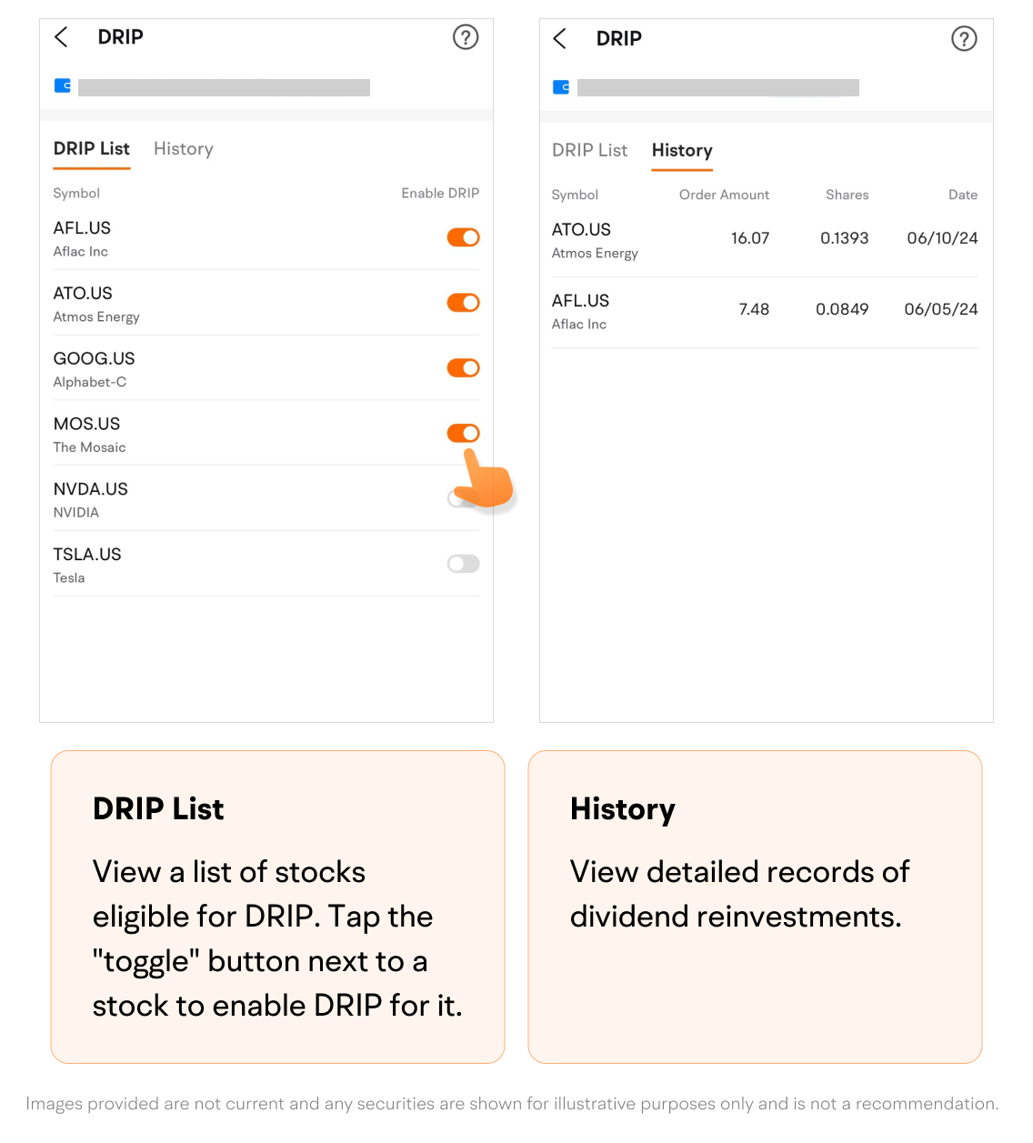Open AFL.US history record dated 06/05/24
Screen dimensions: 1033x1143
pos(764,311)
